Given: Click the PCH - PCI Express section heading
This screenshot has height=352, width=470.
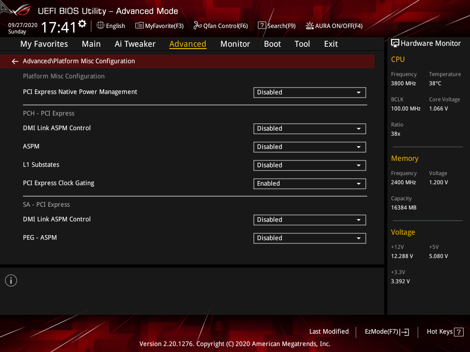Looking at the screenshot, I should 49,114.
